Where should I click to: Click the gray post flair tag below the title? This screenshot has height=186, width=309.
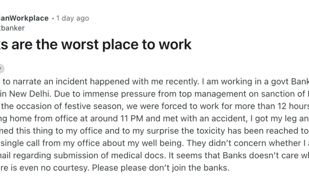pos(2,68)
